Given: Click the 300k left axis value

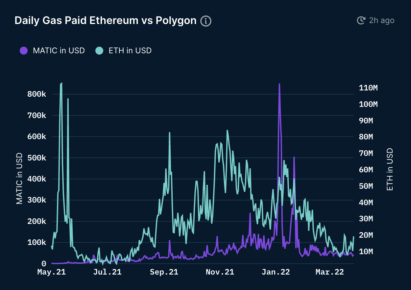Looking at the screenshot, I should coord(36,200).
